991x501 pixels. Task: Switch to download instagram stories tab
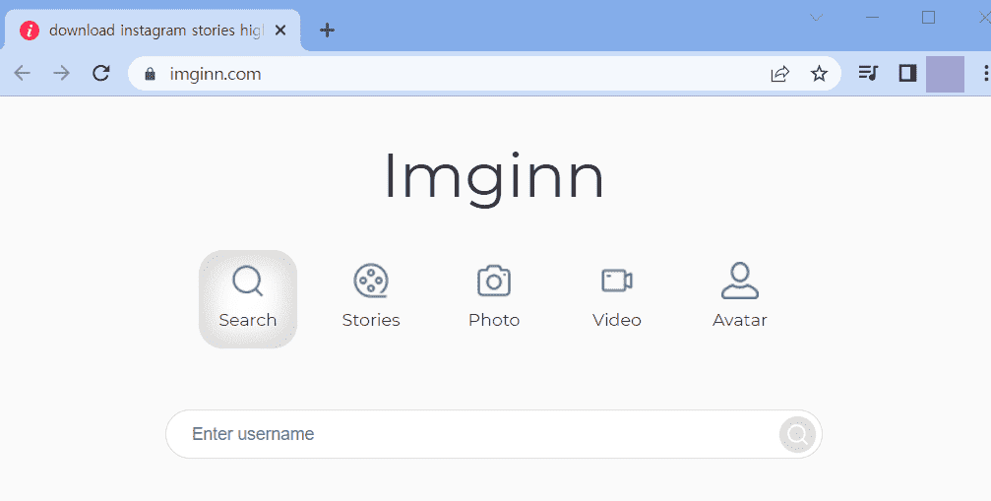pyautogui.click(x=153, y=31)
